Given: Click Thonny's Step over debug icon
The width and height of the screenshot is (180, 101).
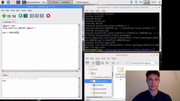Looking at the screenshot, I should point(32,16).
